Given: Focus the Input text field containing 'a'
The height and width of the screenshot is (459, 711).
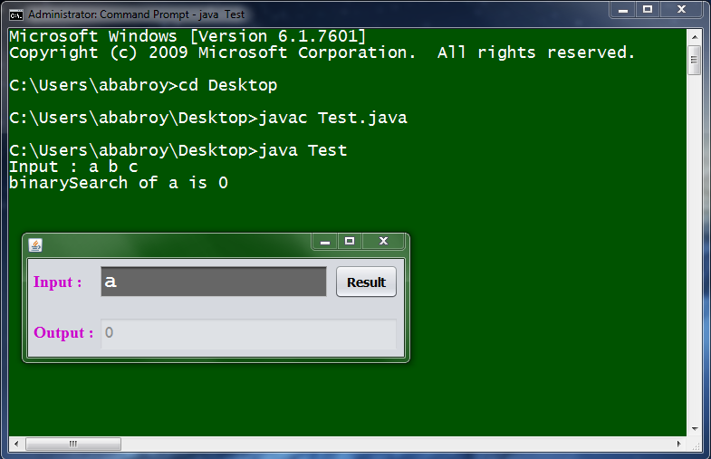Looking at the screenshot, I should [213, 282].
